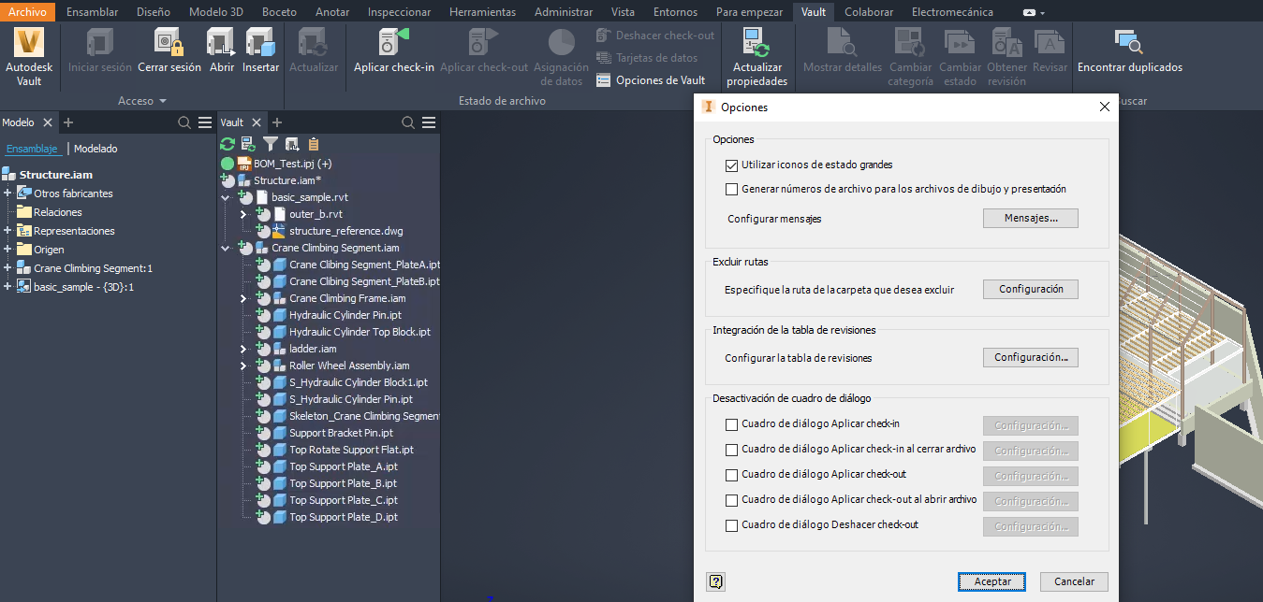Click Aceptar in Opciones dialog
This screenshot has width=1263, height=602.
pos(992,581)
